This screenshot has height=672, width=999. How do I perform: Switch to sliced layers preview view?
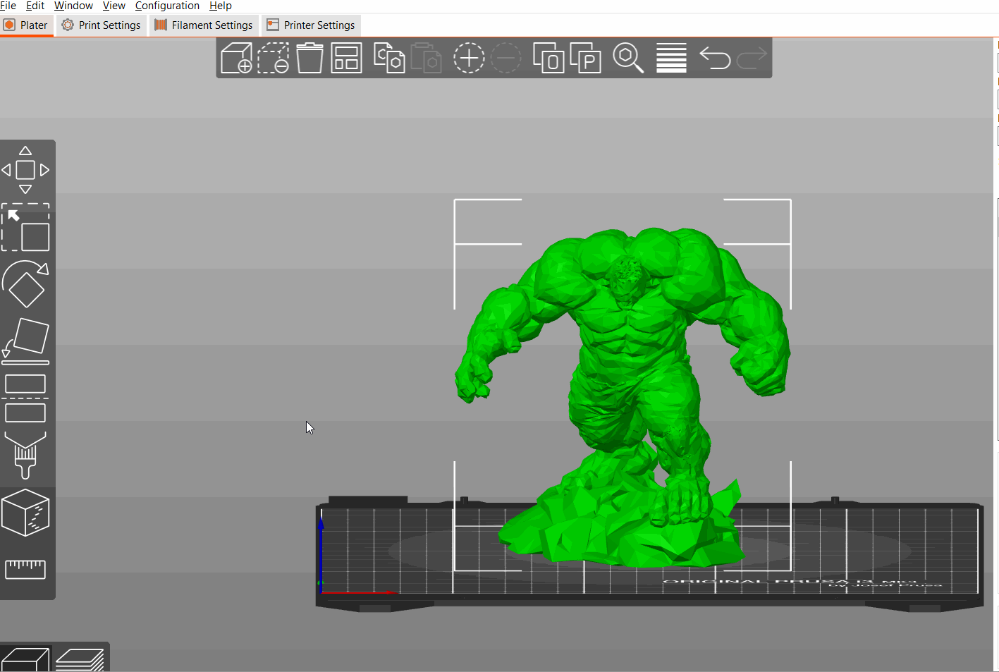tap(80, 661)
